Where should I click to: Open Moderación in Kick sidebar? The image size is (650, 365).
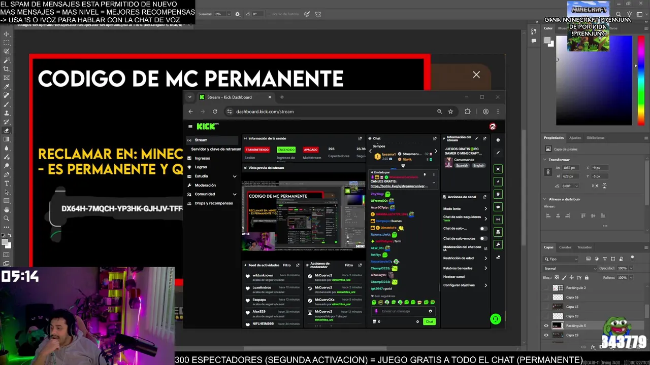pyautogui.click(x=205, y=185)
